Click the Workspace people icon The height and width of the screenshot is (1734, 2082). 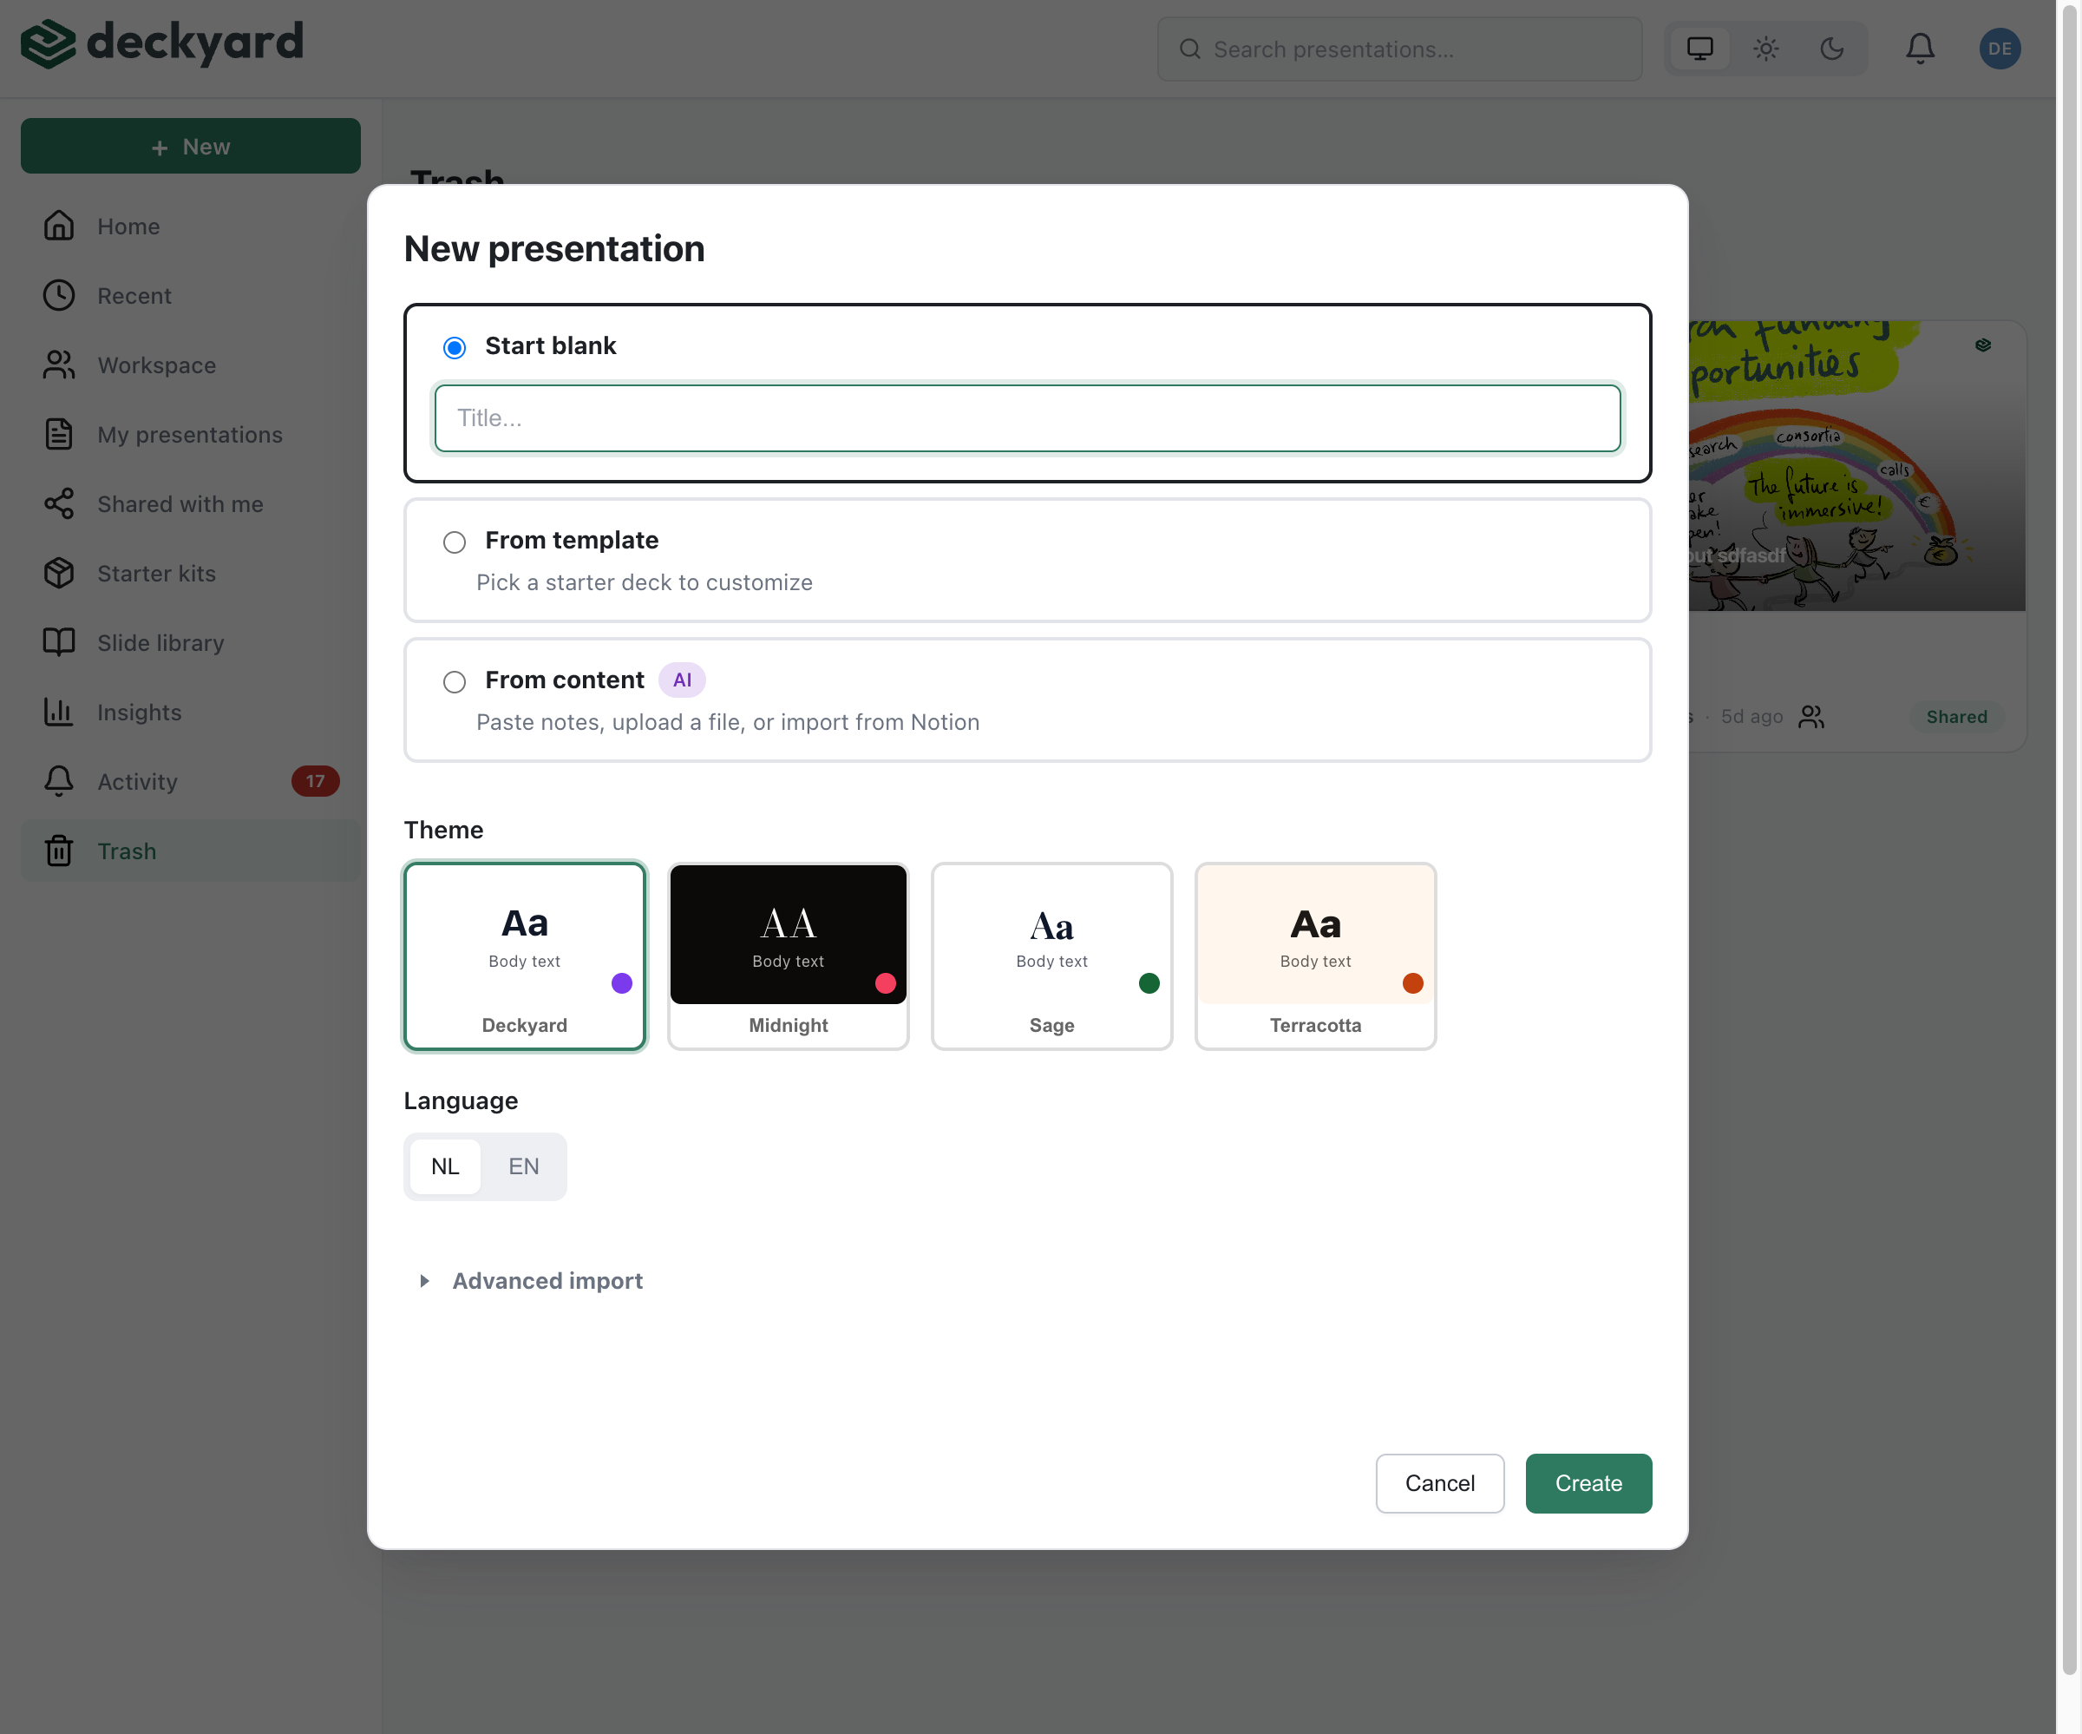click(58, 365)
